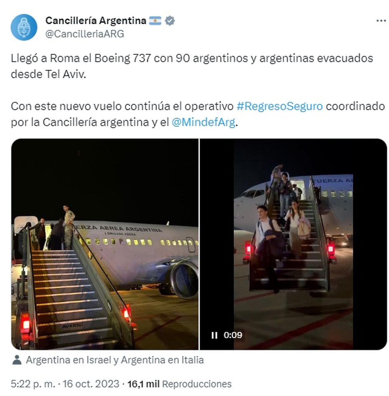Open the Cancillería Argentina profile avatar

24,27
